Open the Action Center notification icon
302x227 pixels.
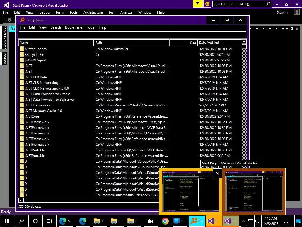286,221
